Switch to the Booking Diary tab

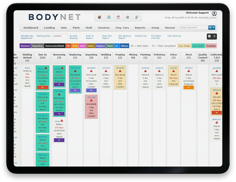click(44, 36)
